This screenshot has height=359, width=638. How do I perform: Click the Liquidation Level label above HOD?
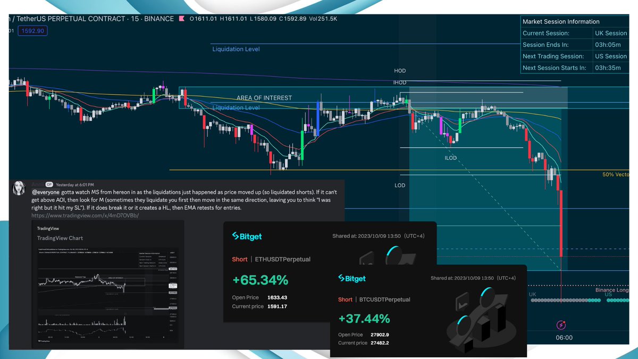click(x=236, y=49)
